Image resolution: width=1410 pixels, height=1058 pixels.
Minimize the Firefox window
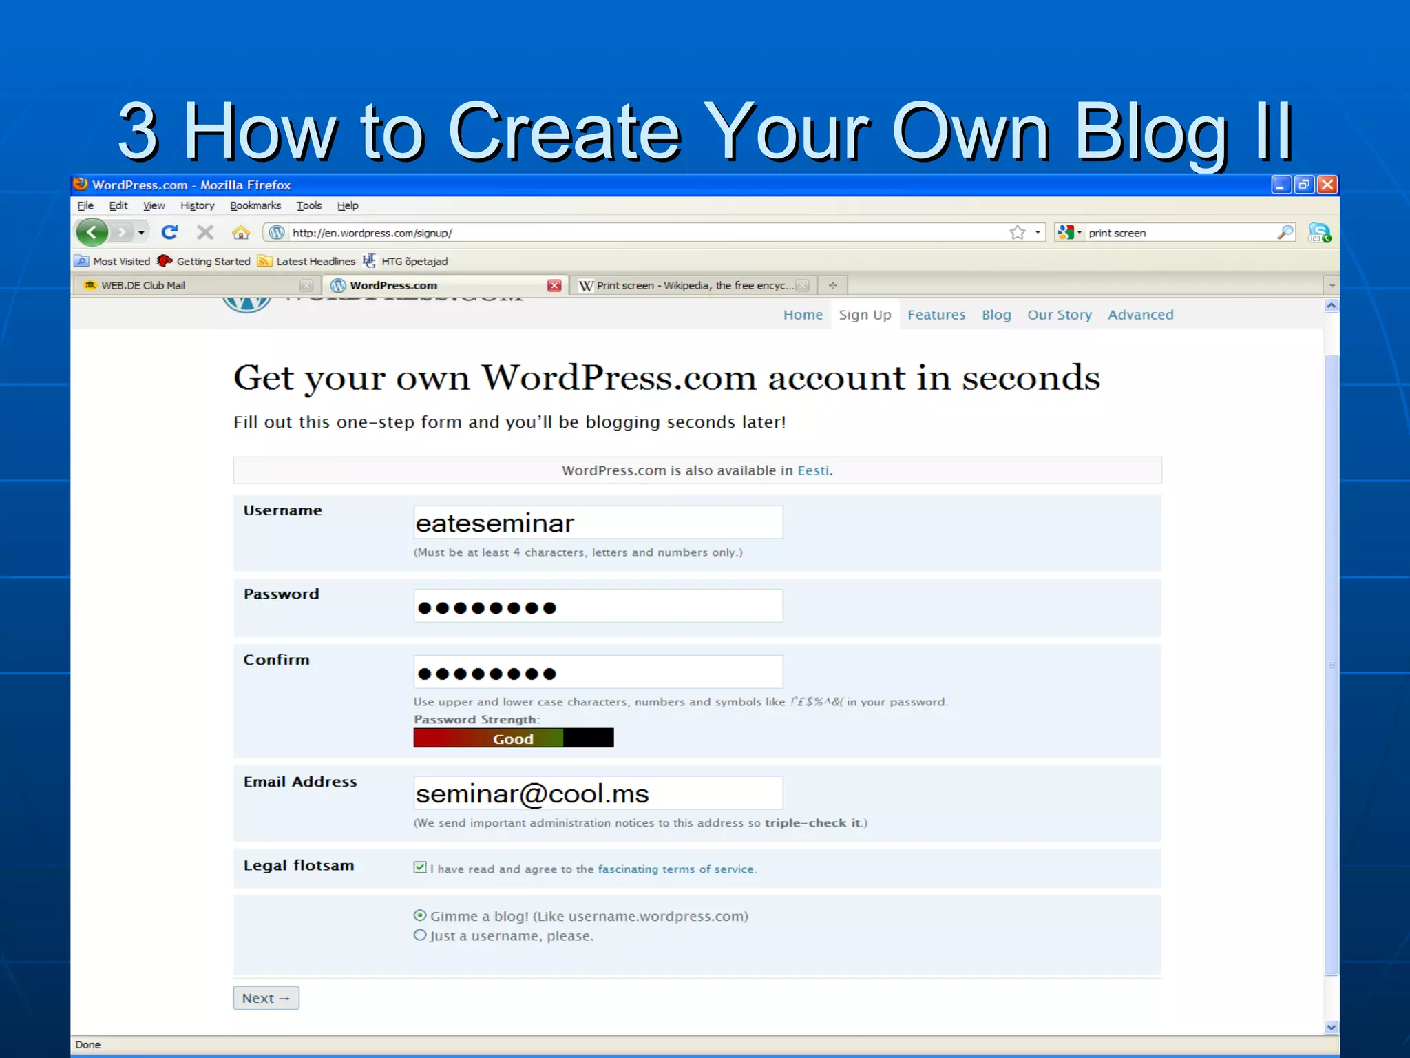[1281, 185]
